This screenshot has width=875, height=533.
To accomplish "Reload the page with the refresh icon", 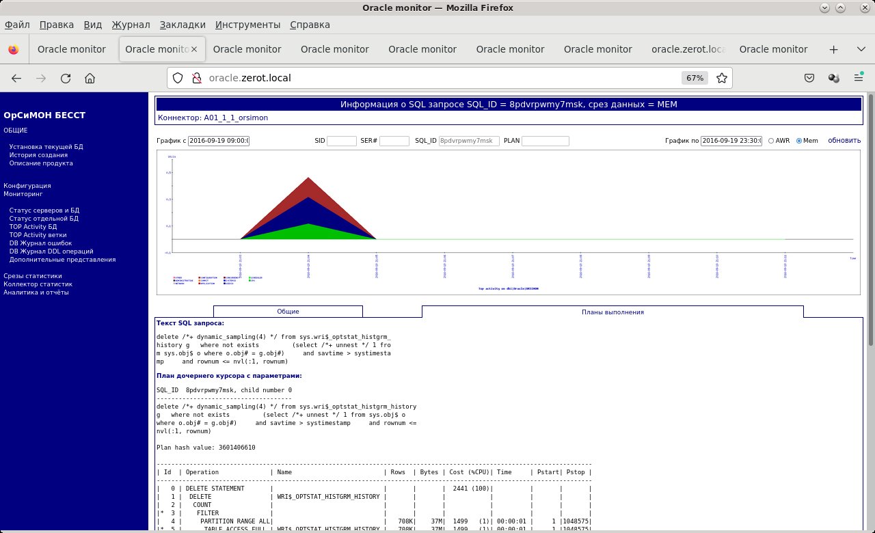I will point(66,78).
